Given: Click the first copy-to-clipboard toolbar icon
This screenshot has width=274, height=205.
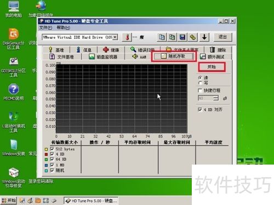Looking at the screenshot, I should click(162, 37).
